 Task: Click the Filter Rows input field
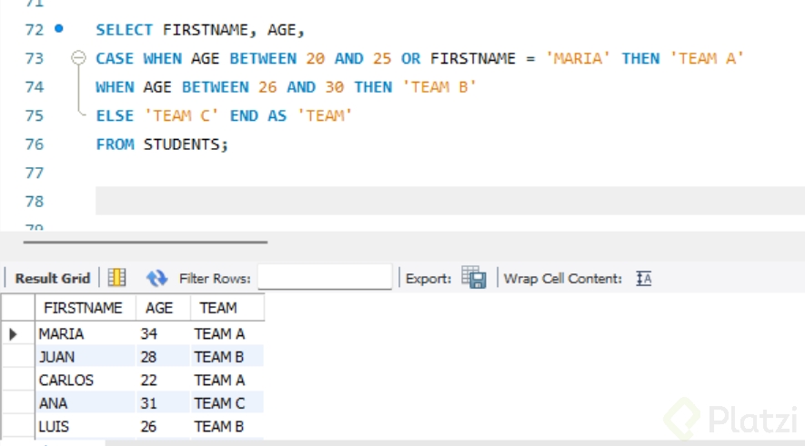325,278
